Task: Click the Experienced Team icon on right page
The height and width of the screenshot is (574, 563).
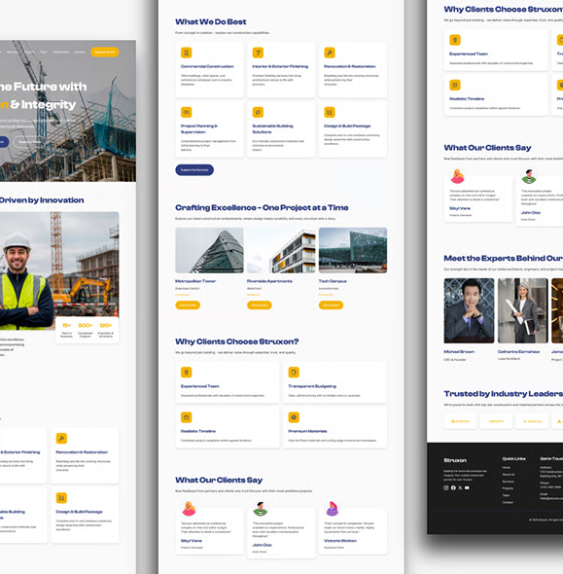Action: pos(455,40)
